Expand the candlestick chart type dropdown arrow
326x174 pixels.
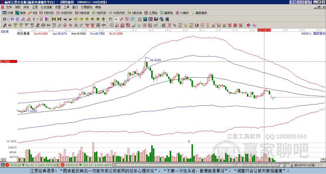point(37,19)
